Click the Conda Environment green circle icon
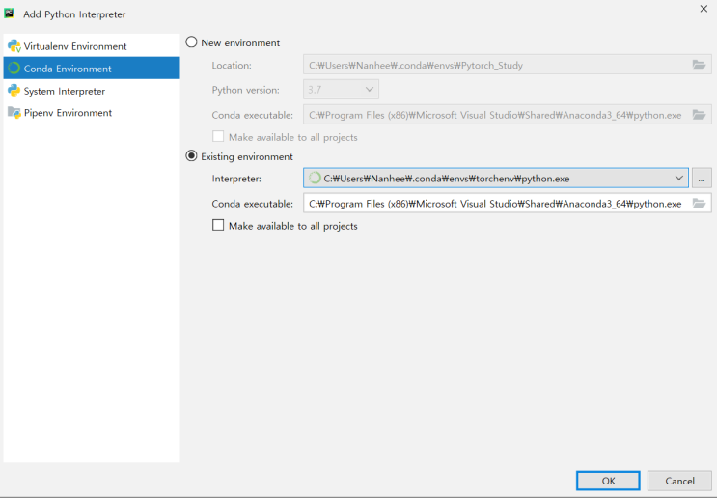Viewport: 717px width, 498px height. [14, 69]
